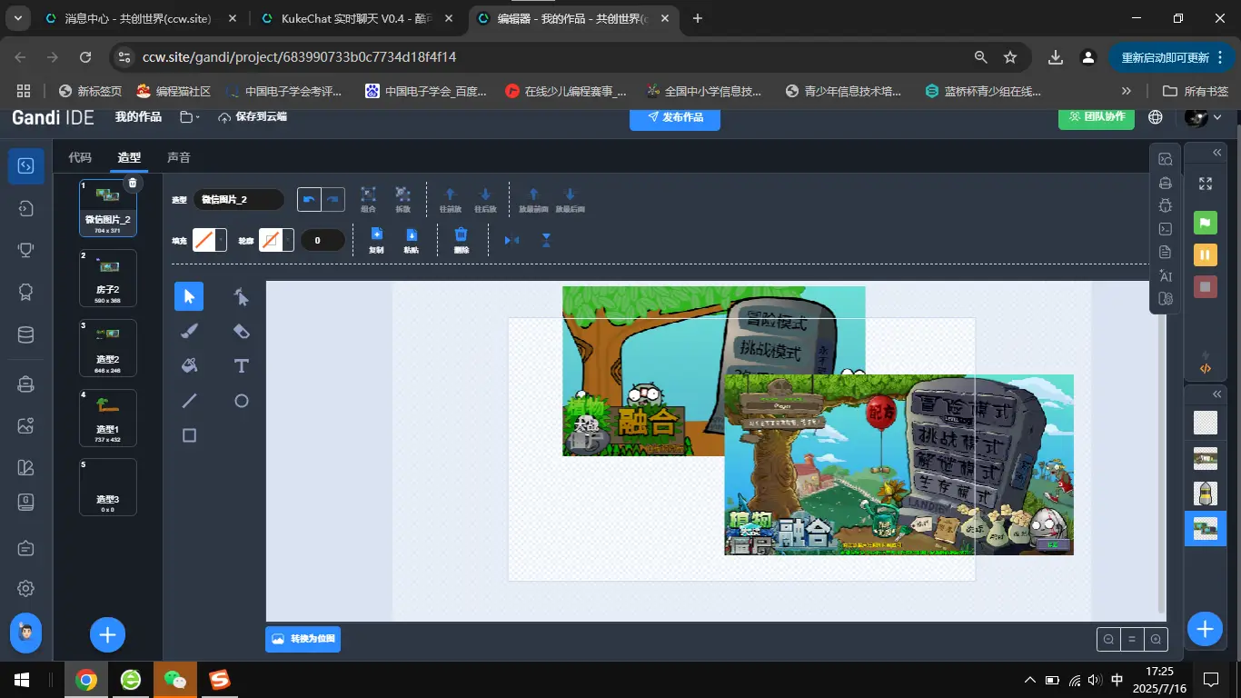
Task: Click 往后放 send backward
Action: 485,199
